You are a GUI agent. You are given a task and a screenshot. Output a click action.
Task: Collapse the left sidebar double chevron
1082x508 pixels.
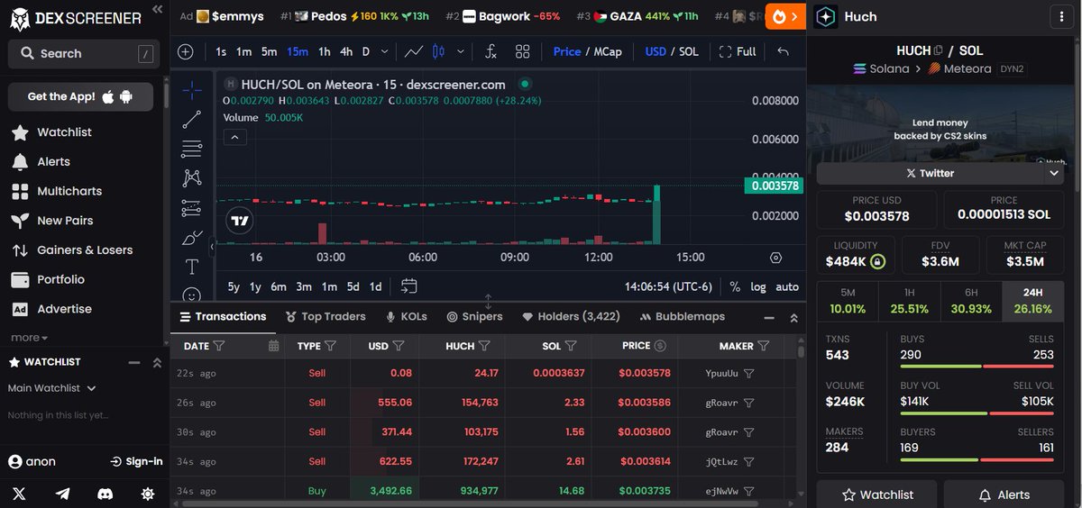coord(157,9)
